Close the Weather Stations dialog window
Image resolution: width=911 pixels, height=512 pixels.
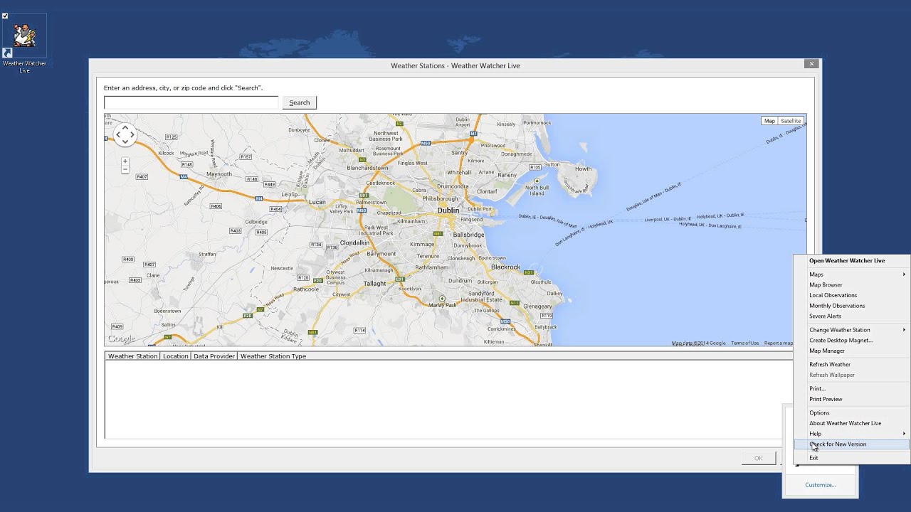pos(811,64)
